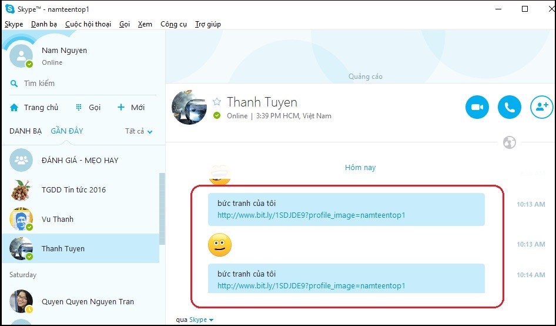Screen dimensions: 556x326
Task: Start a video call with Thanh Tuyen
Action: [477, 107]
